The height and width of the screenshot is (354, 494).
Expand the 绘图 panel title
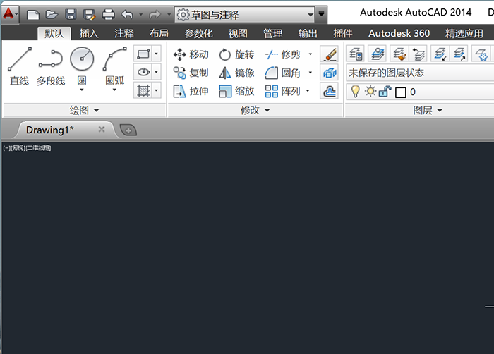pos(84,110)
